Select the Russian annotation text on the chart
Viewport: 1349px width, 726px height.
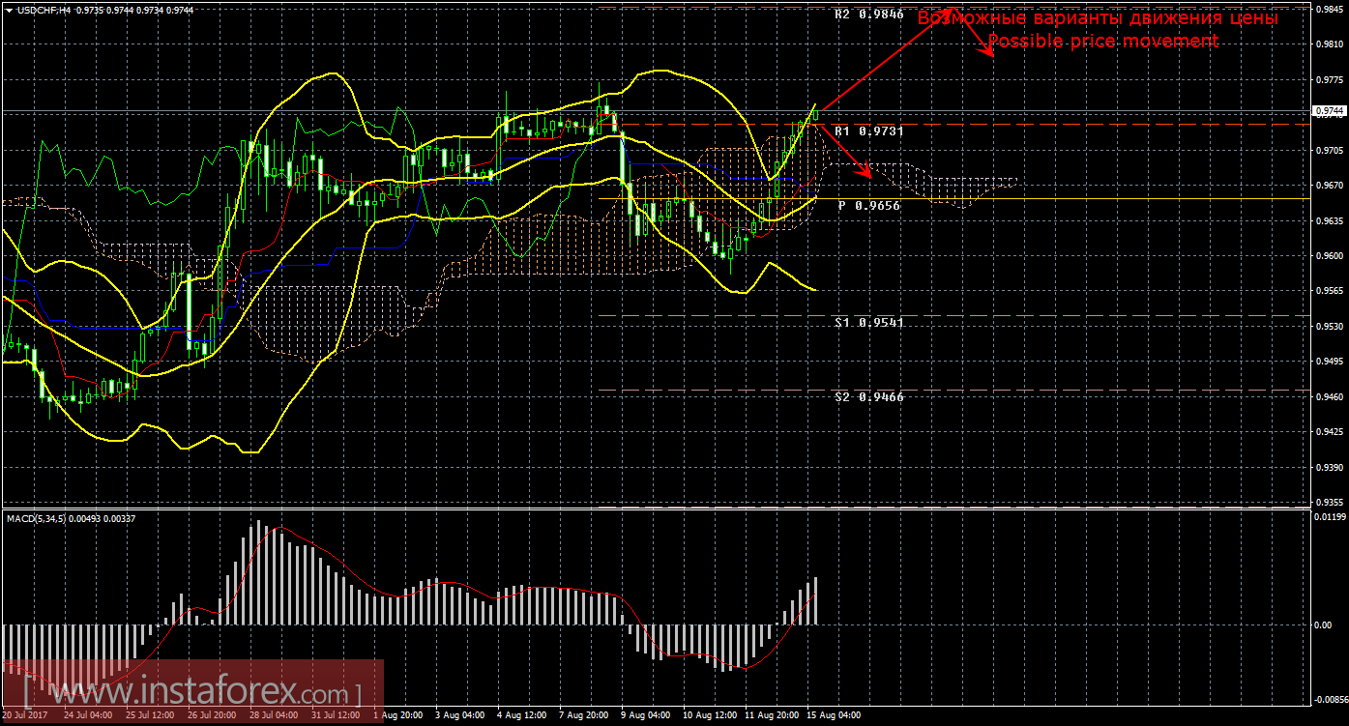1098,18
